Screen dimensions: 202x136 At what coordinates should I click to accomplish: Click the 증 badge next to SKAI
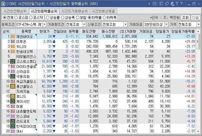point(13,131)
